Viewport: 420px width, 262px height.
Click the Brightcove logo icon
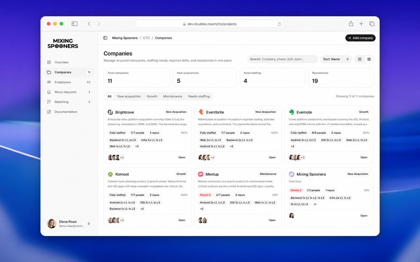[x=110, y=112]
